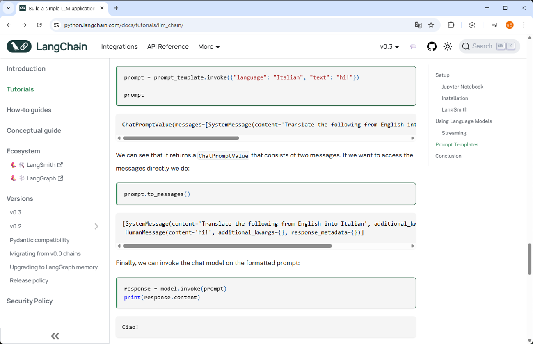The image size is (533, 344).
Task: Open Security Policy in sidebar
Action: click(30, 301)
